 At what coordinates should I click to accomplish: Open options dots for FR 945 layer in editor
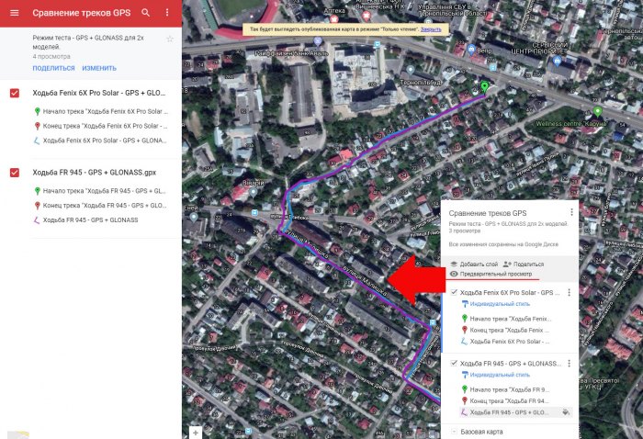pos(570,363)
